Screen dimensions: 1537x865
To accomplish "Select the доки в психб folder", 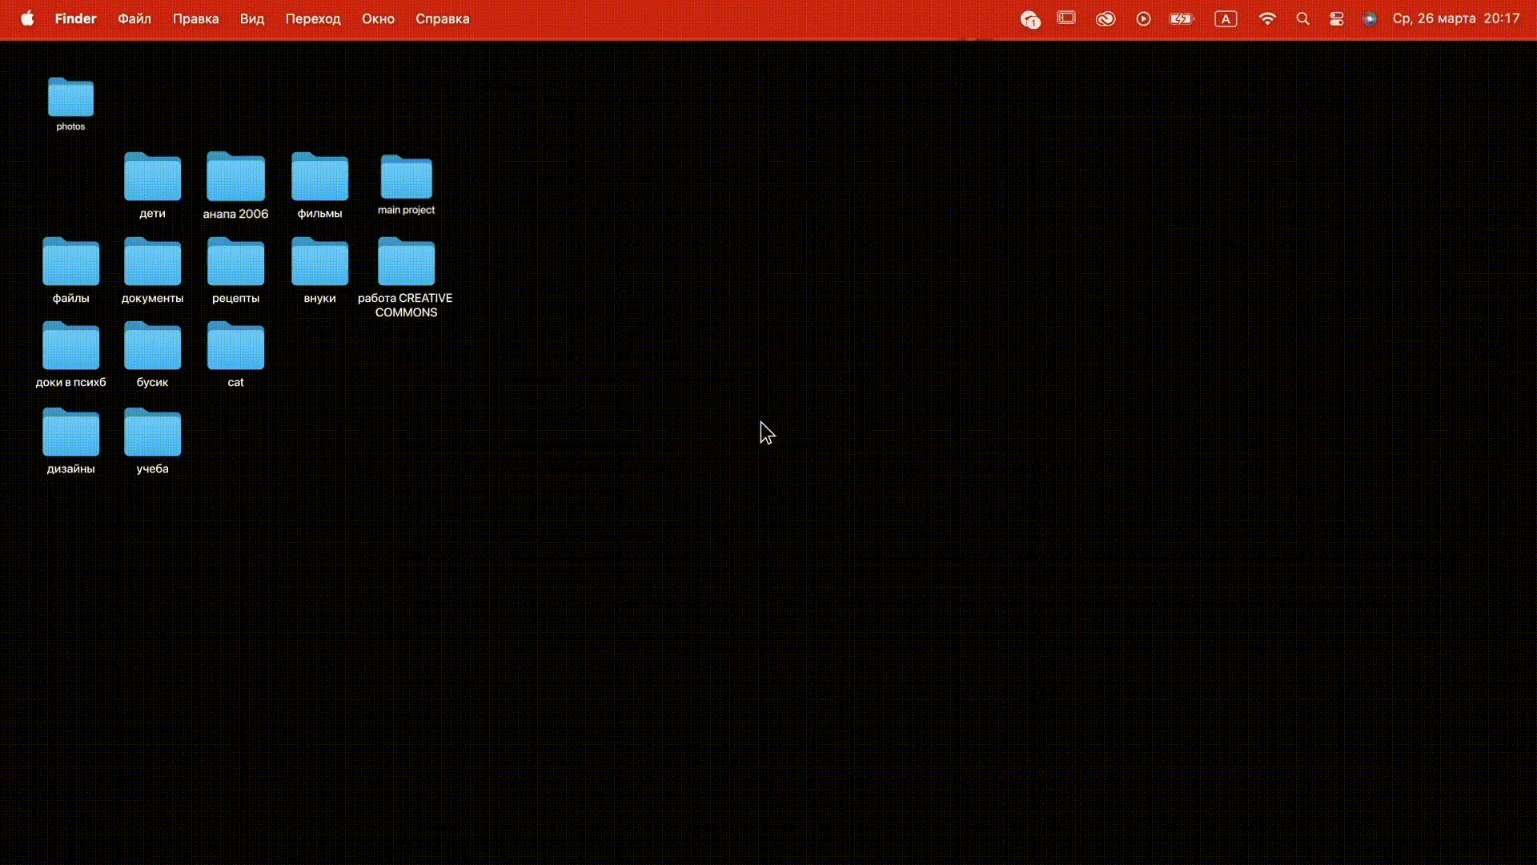I will pos(70,347).
